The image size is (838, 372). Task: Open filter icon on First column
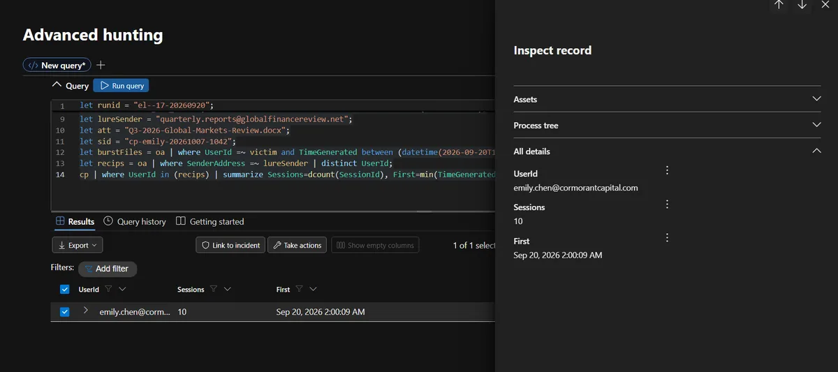pyautogui.click(x=299, y=289)
